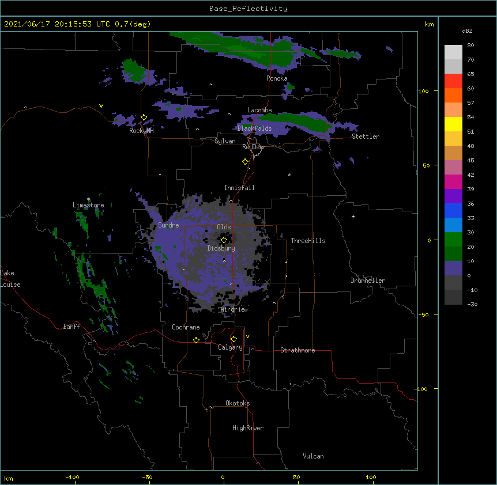Click the Limestone label
497x485 pixels.
pos(88,205)
